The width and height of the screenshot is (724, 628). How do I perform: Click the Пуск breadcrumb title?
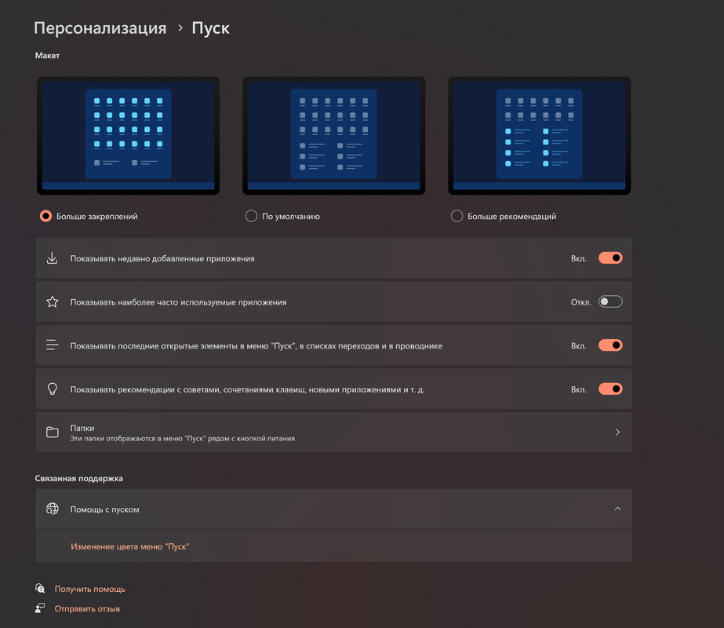tap(210, 28)
